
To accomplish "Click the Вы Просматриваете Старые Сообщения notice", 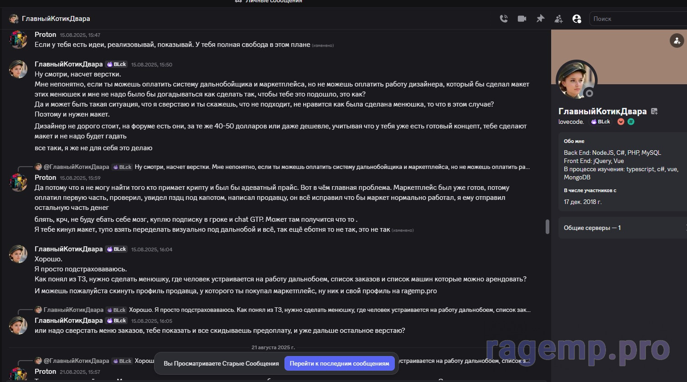I will click(x=221, y=363).
